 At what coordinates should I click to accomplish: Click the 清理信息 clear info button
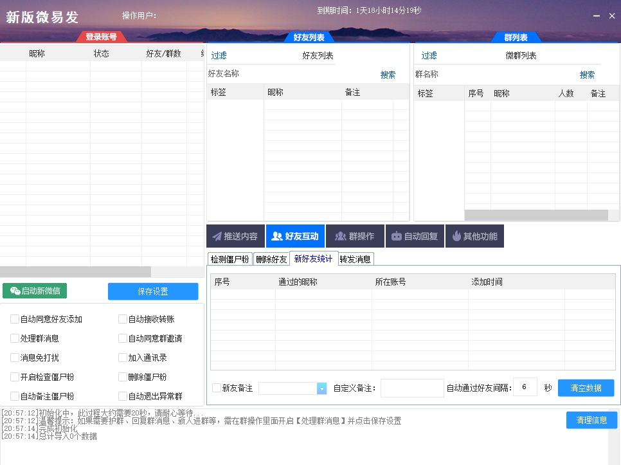pyautogui.click(x=591, y=419)
